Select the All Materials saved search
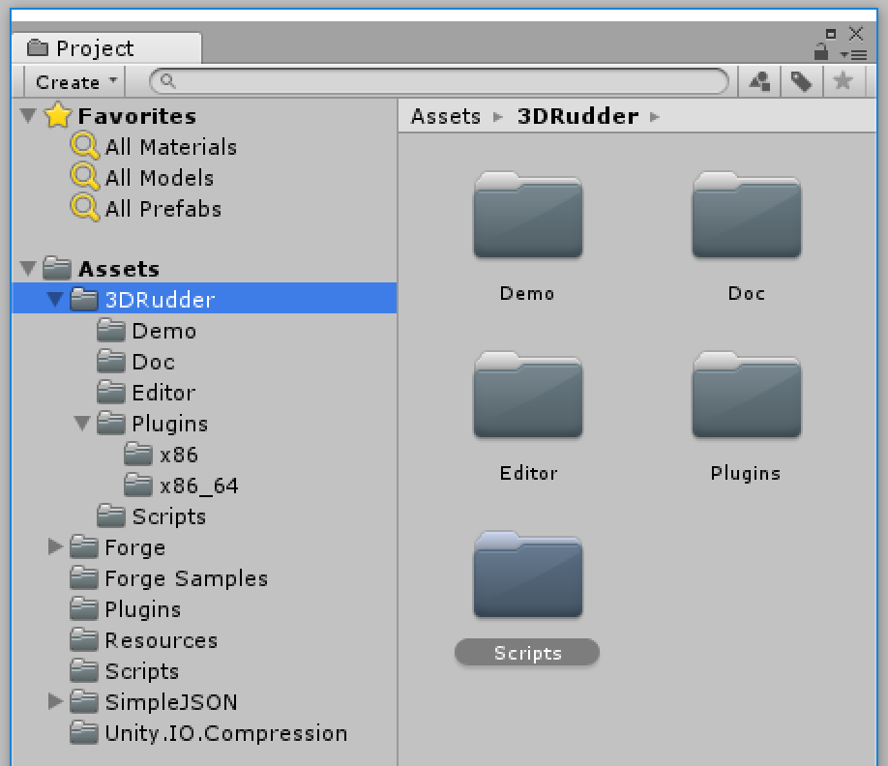The height and width of the screenshot is (766, 888). click(170, 147)
